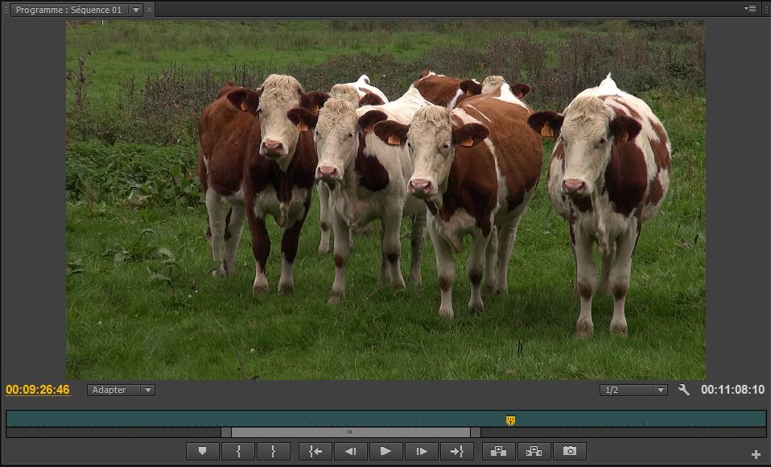Set the In point with the left brace button

tap(238, 451)
